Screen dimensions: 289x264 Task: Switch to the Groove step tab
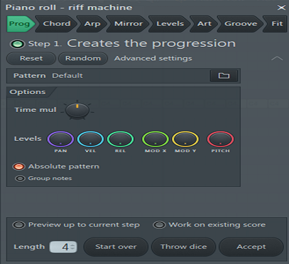coord(240,24)
